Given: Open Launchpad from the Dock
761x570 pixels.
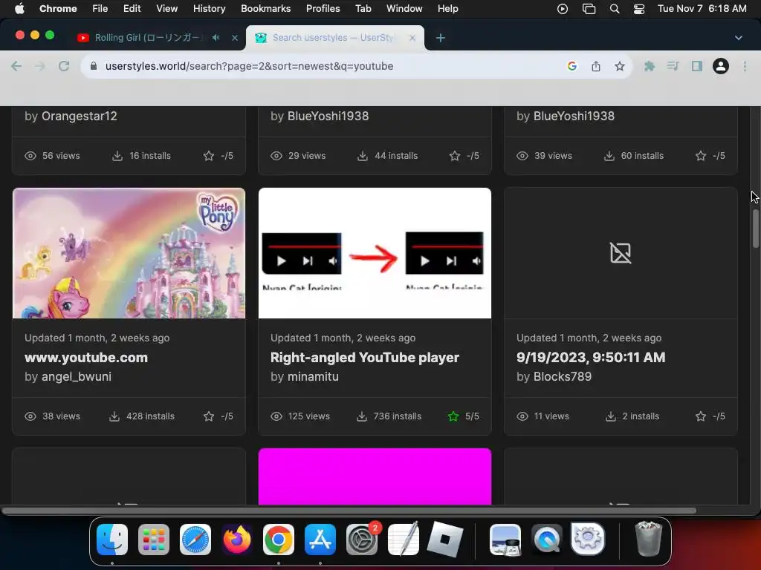Looking at the screenshot, I should click(x=154, y=540).
